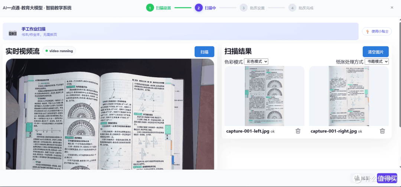Open the capture-001-left.jpg thumbnail
Image resolution: width=401 pixels, height=187 pixels.
pos(264,96)
